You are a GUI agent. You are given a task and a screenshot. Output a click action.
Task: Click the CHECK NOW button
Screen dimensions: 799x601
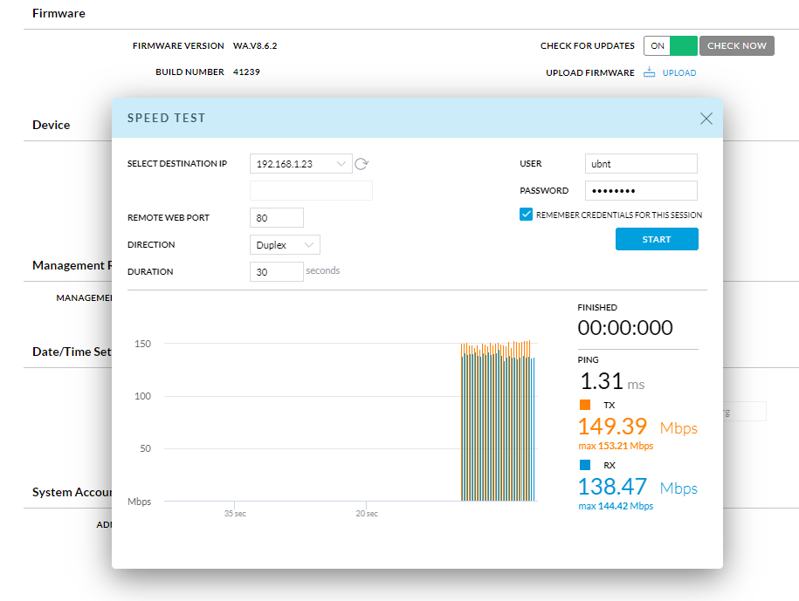tap(736, 46)
